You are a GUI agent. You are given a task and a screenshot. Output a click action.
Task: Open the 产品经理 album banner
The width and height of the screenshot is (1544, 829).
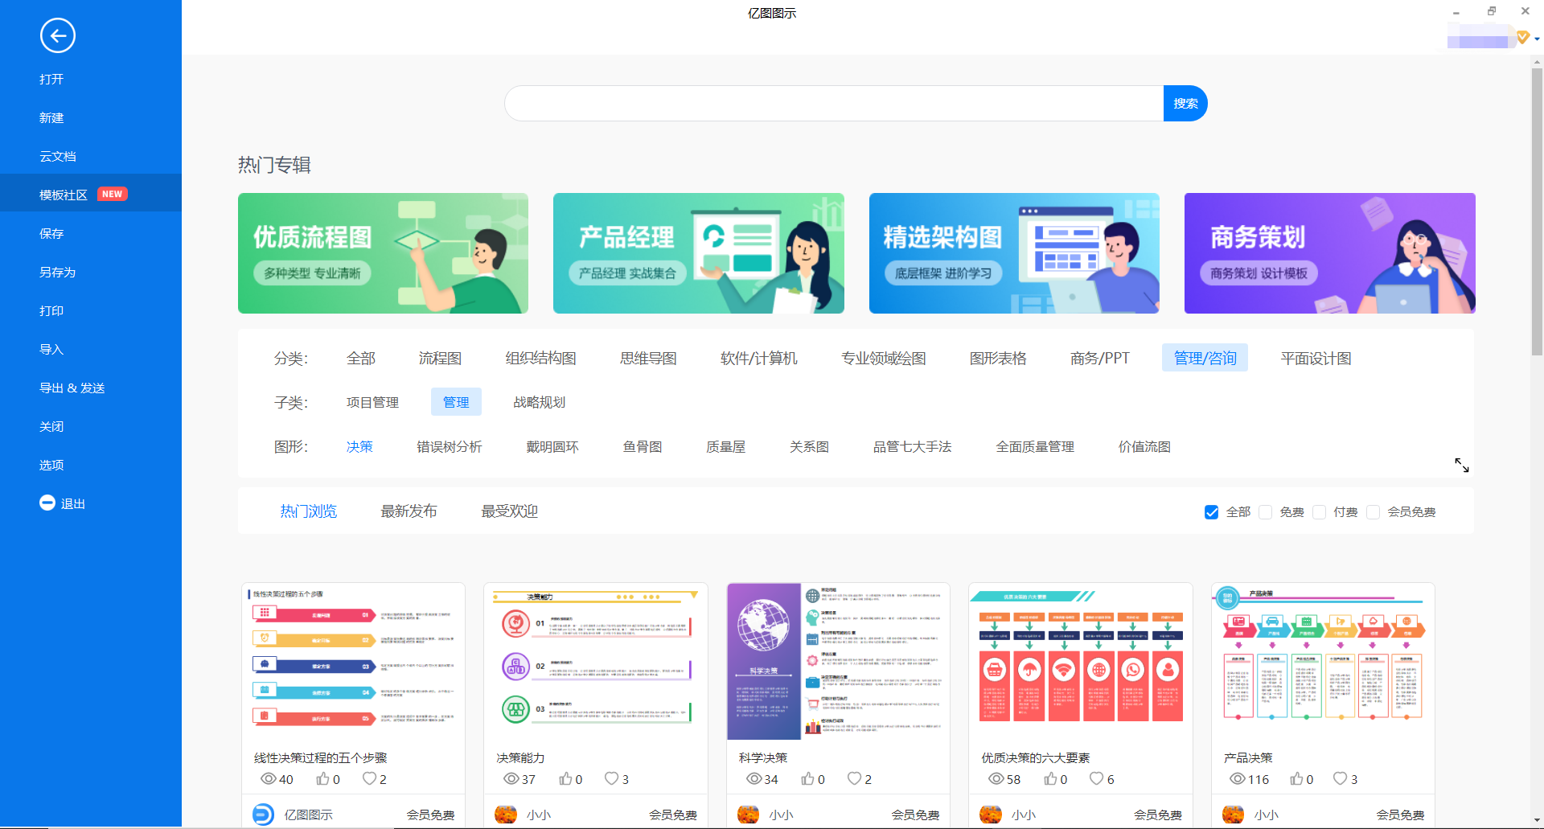click(699, 253)
